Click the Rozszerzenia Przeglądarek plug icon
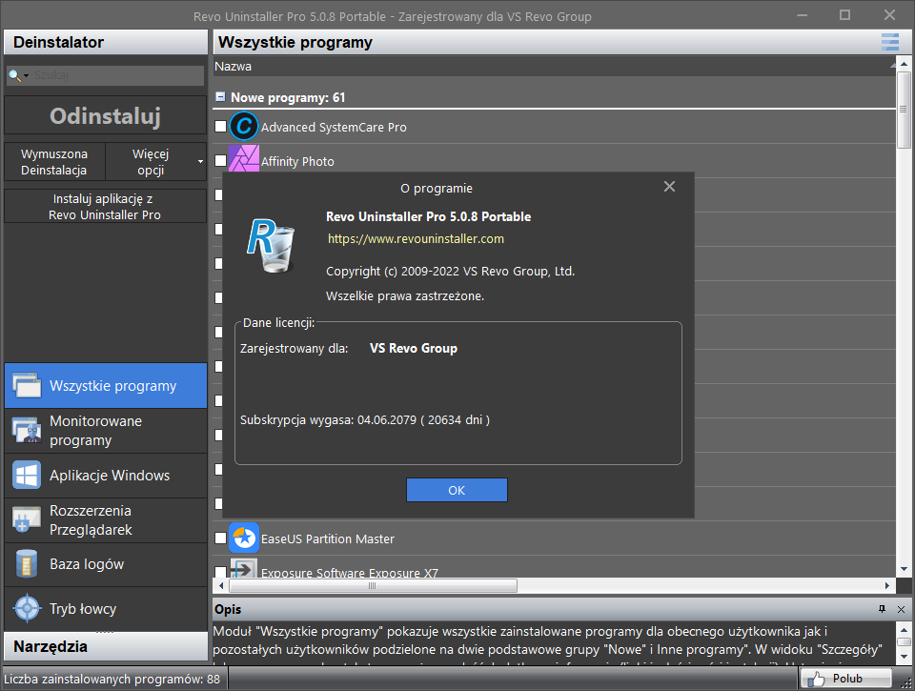 pos(27,519)
